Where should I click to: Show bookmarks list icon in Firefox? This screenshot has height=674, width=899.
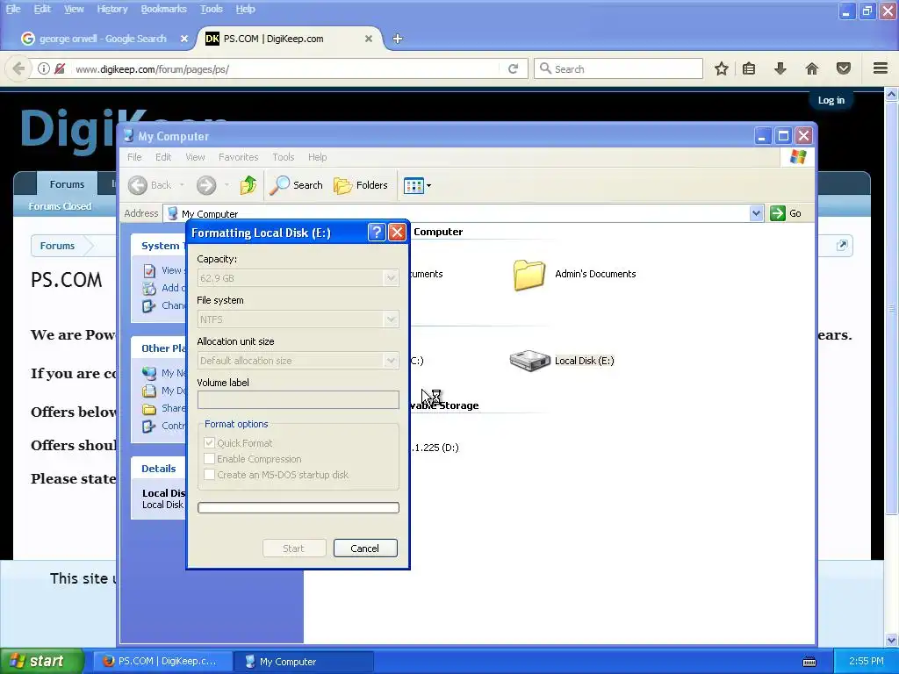[x=749, y=68]
